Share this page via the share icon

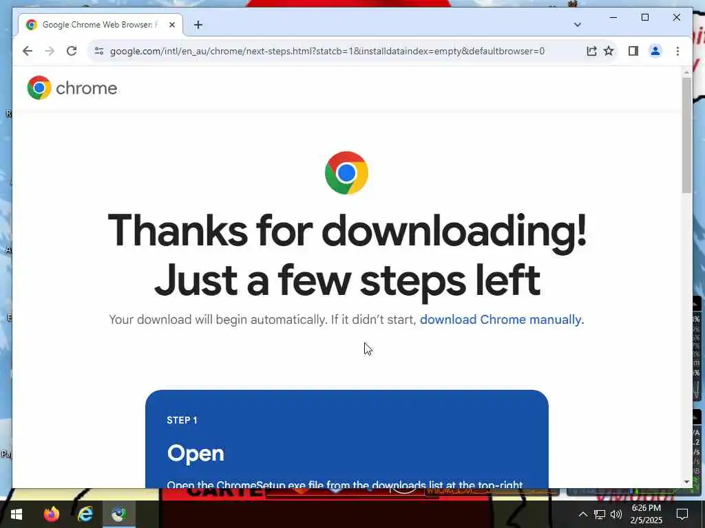(x=591, y=51)
